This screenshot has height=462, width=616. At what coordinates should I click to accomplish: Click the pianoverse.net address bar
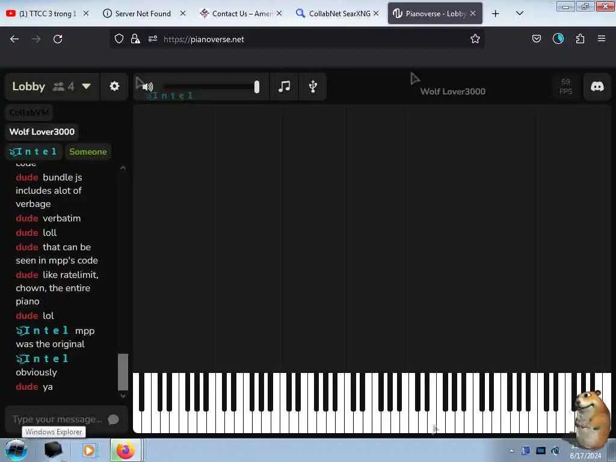(298, 39)
